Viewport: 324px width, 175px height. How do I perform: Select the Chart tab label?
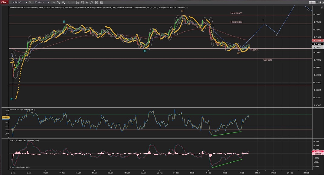pos(4,2)
